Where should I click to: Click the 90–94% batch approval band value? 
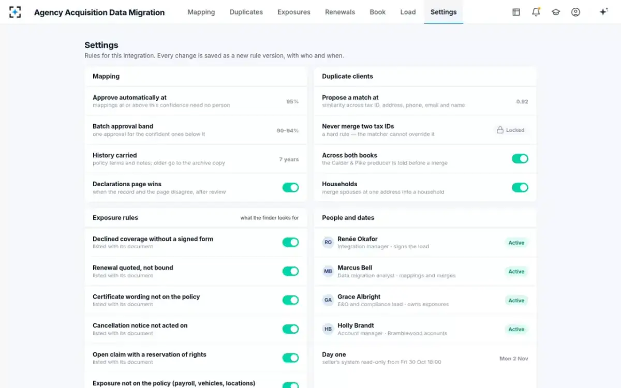pos(288,130)
